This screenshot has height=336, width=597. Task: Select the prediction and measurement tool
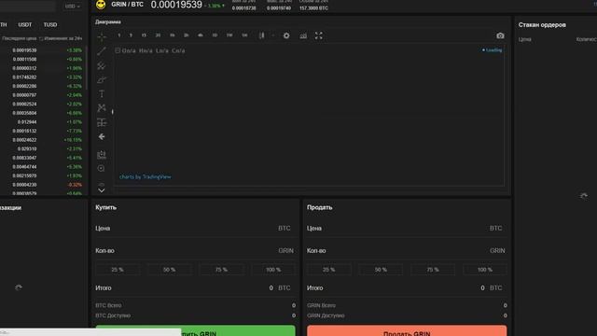click(x=102, y=122)
